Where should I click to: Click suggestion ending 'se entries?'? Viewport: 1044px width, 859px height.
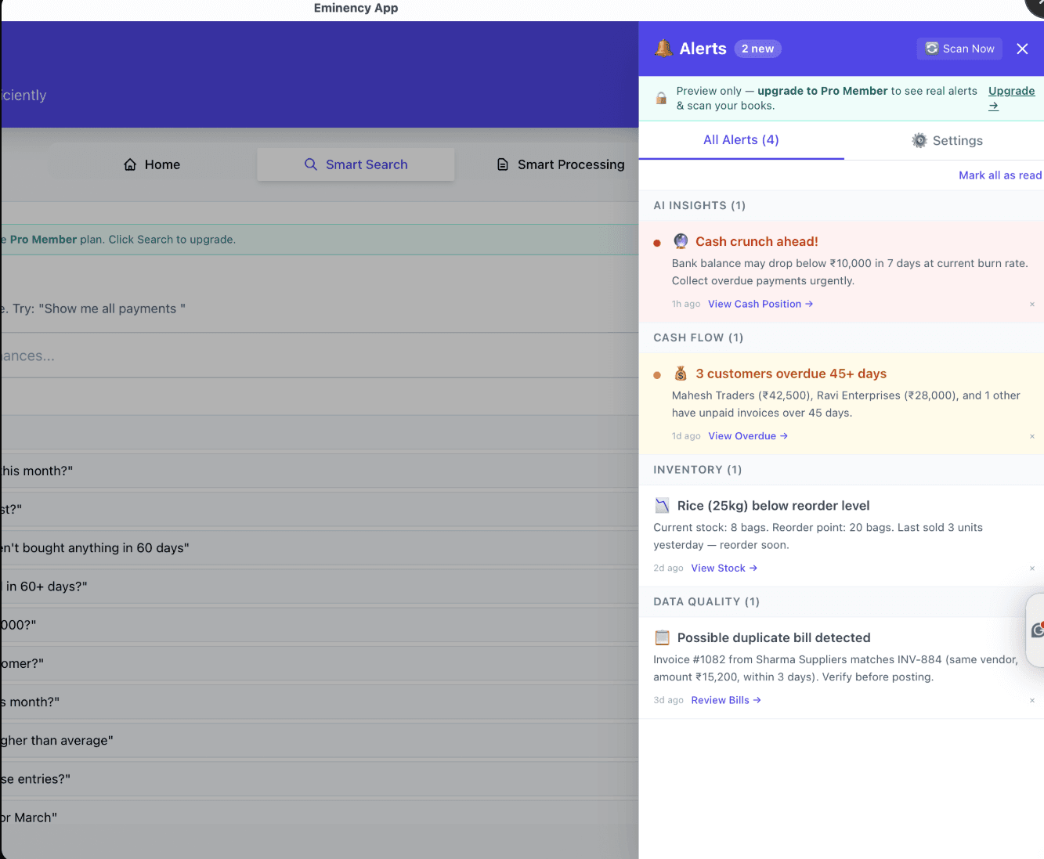click(320, 779)
